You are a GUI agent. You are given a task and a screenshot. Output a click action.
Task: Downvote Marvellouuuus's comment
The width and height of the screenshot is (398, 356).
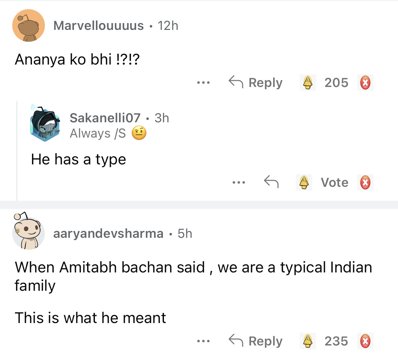tap(365, 83)
